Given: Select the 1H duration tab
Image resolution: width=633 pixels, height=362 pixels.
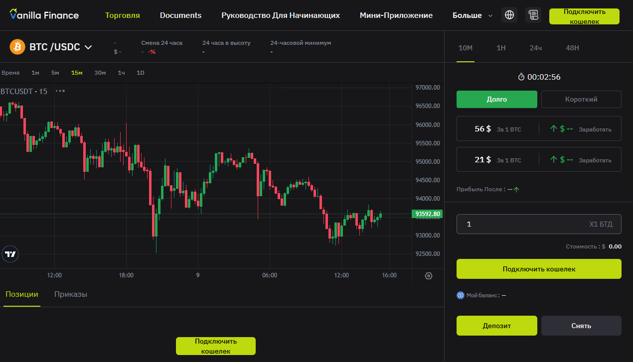Looking at the screenshot, I should tap(501, 48).
